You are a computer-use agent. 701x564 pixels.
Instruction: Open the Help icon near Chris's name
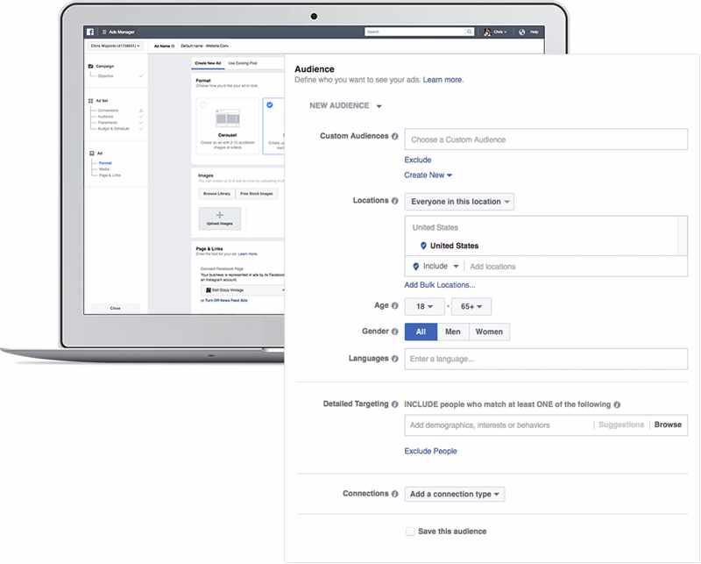[x=522, y=31]
